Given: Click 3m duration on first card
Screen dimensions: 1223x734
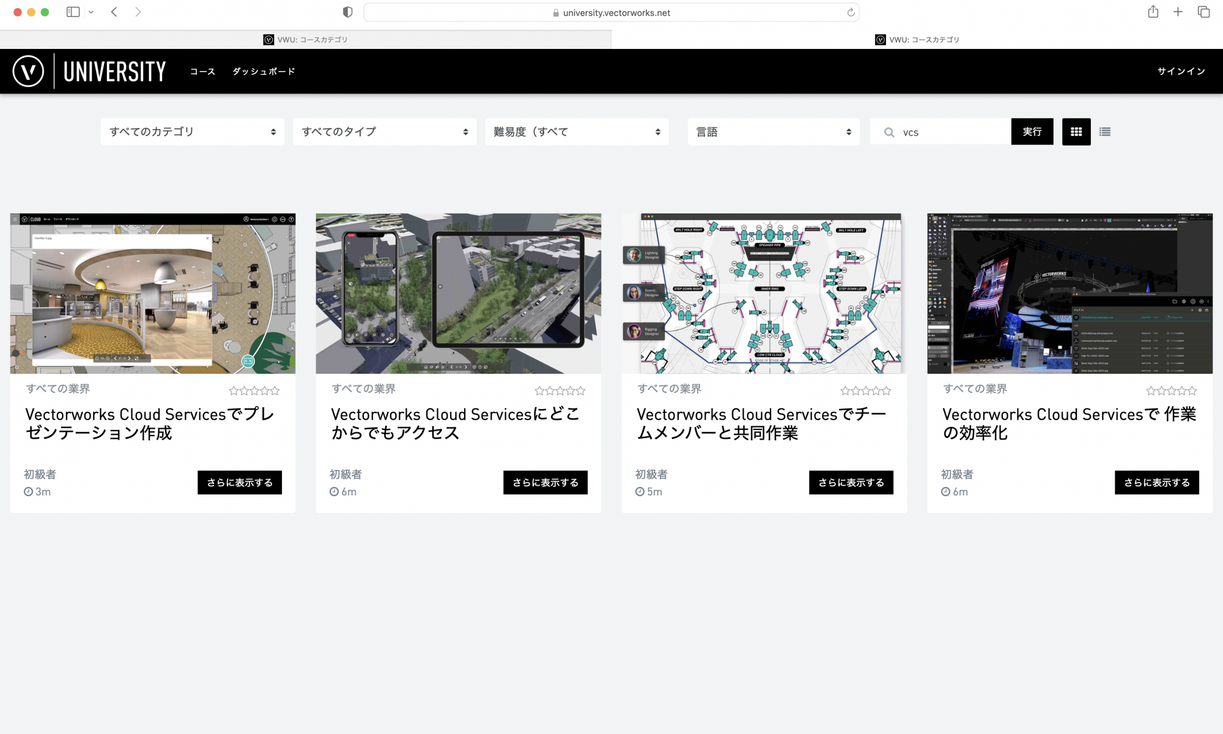Looking at the screenshot, I should click(x=37, y=492).
